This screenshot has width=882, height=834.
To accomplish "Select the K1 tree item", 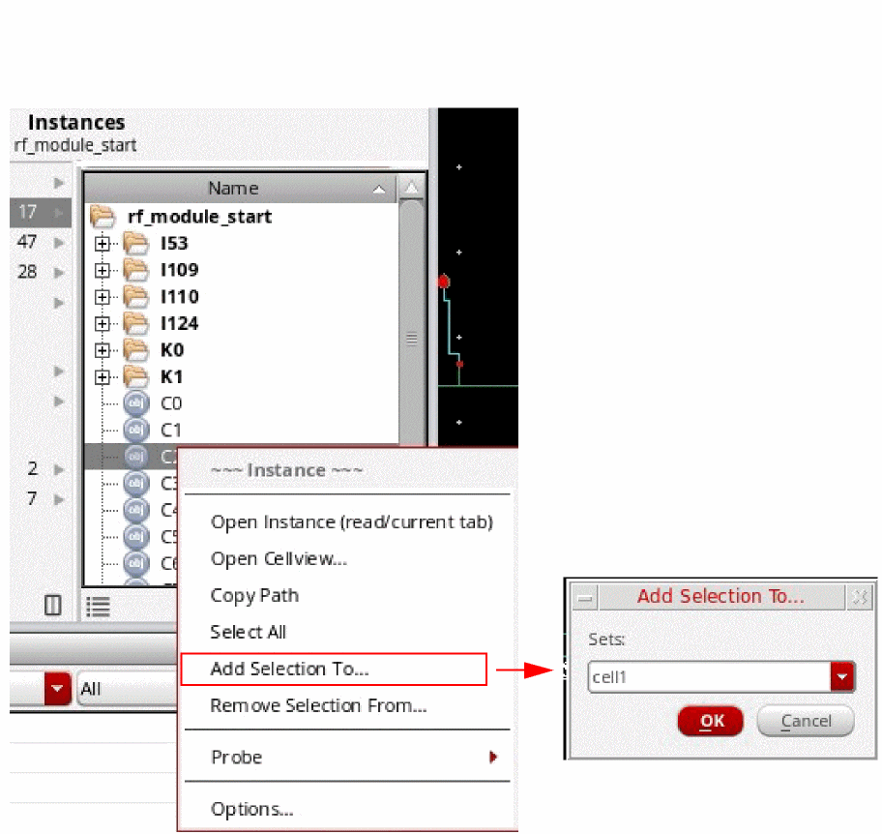I will click(x=171, y=376).
